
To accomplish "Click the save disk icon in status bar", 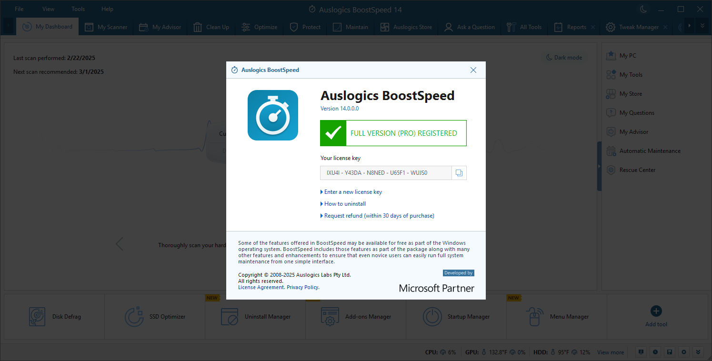I will pos(670,352).
